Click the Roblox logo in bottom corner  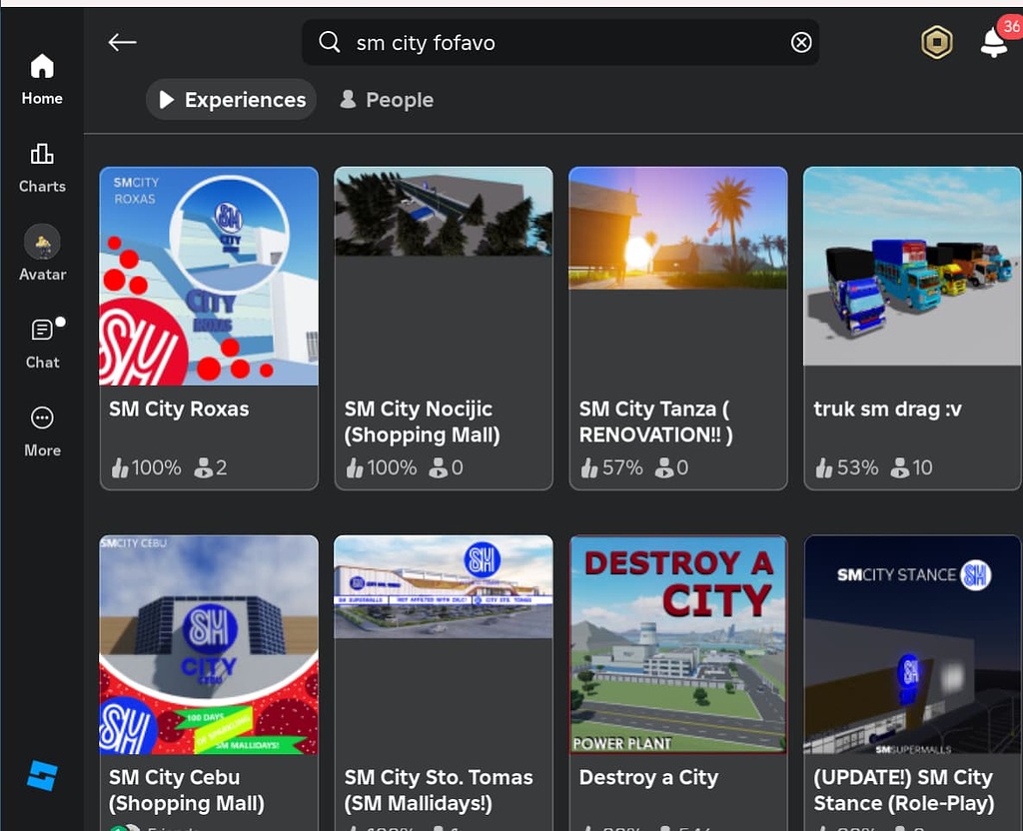[x=41, y=776]
